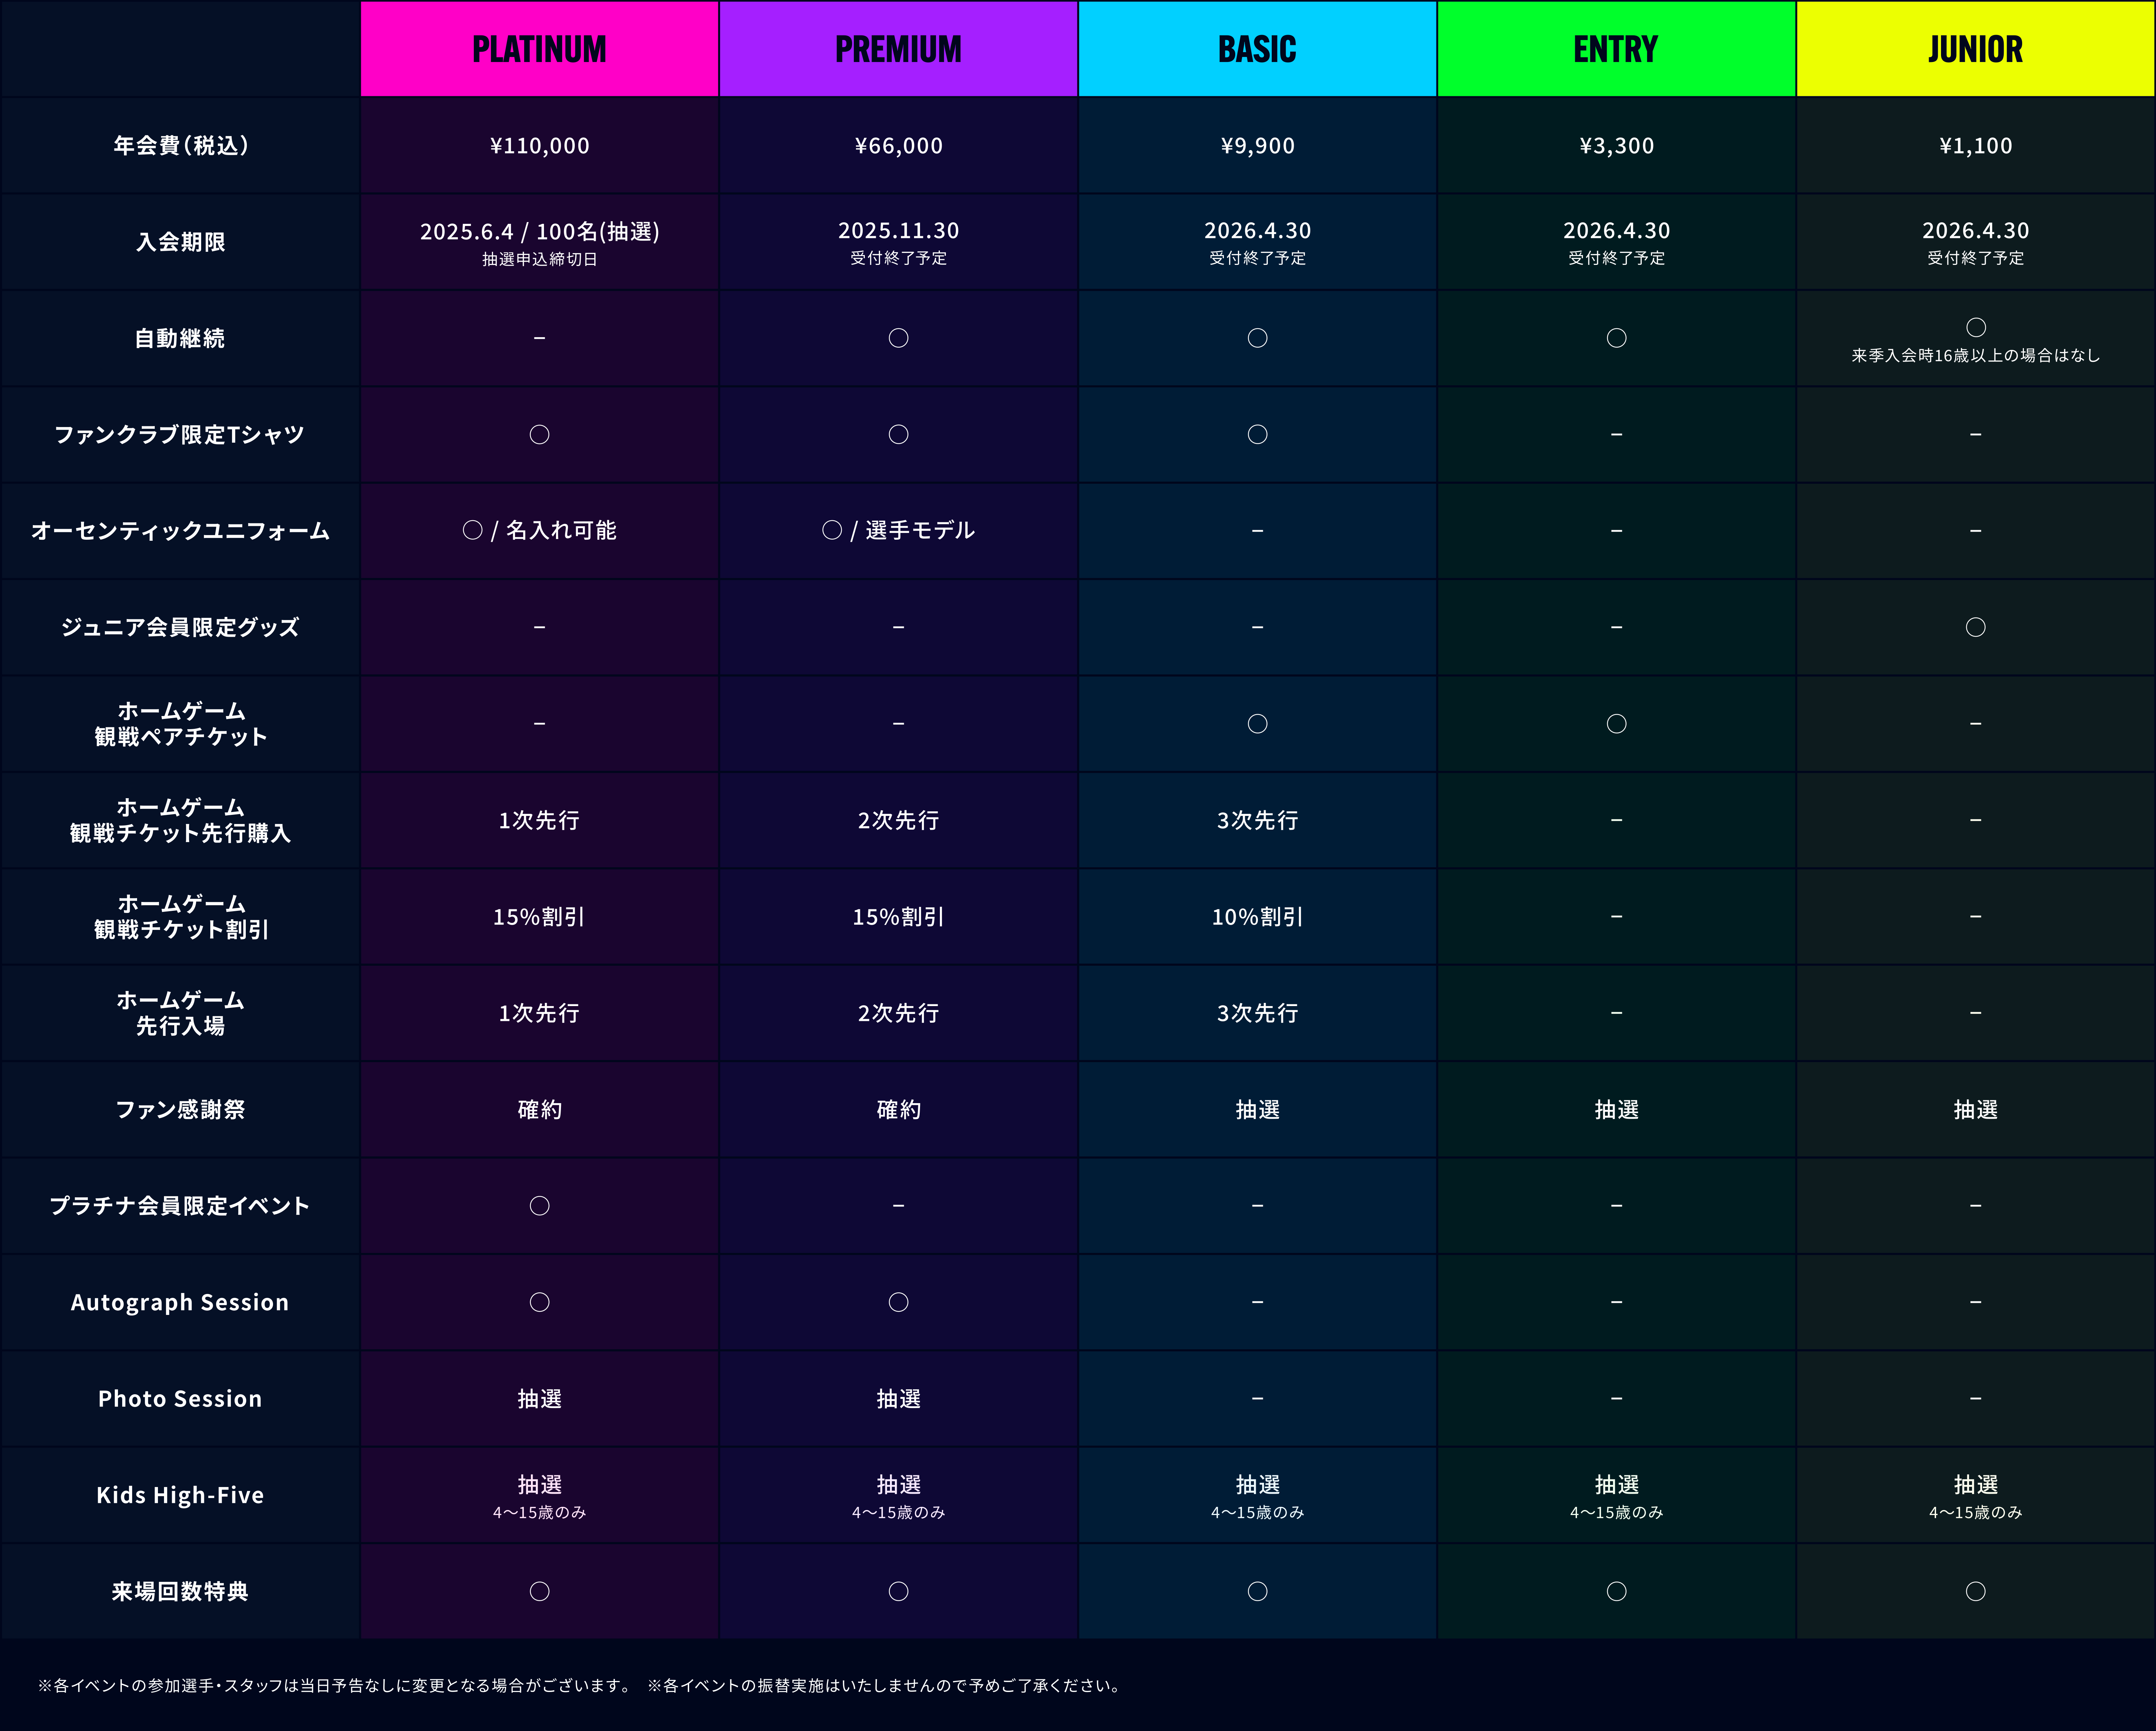The image size is (2156, 1731).
Task: Click the オーセンティックユニフォーム row label
Action: (x=180, y=531)
